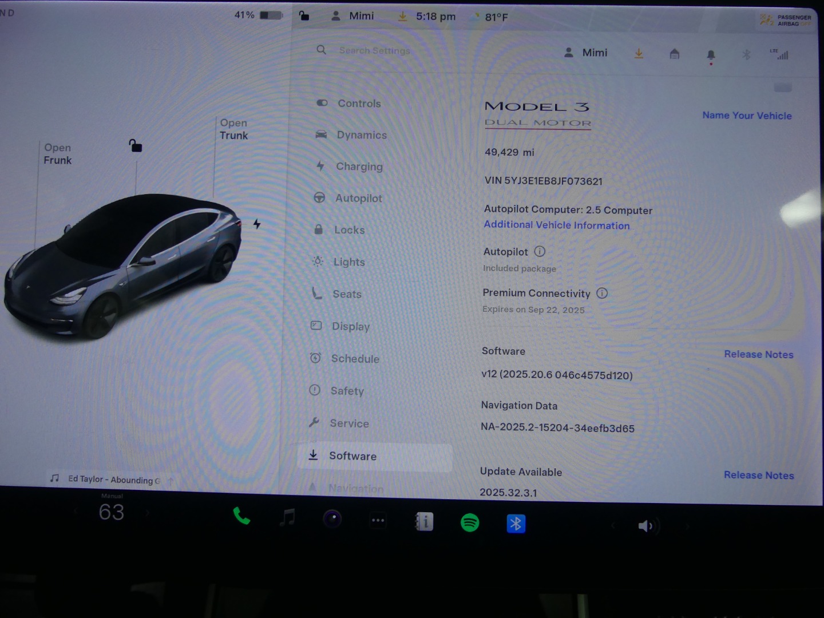Tap the 63 temperature setting
Screen dimensions: 824x618
[112, 512]
